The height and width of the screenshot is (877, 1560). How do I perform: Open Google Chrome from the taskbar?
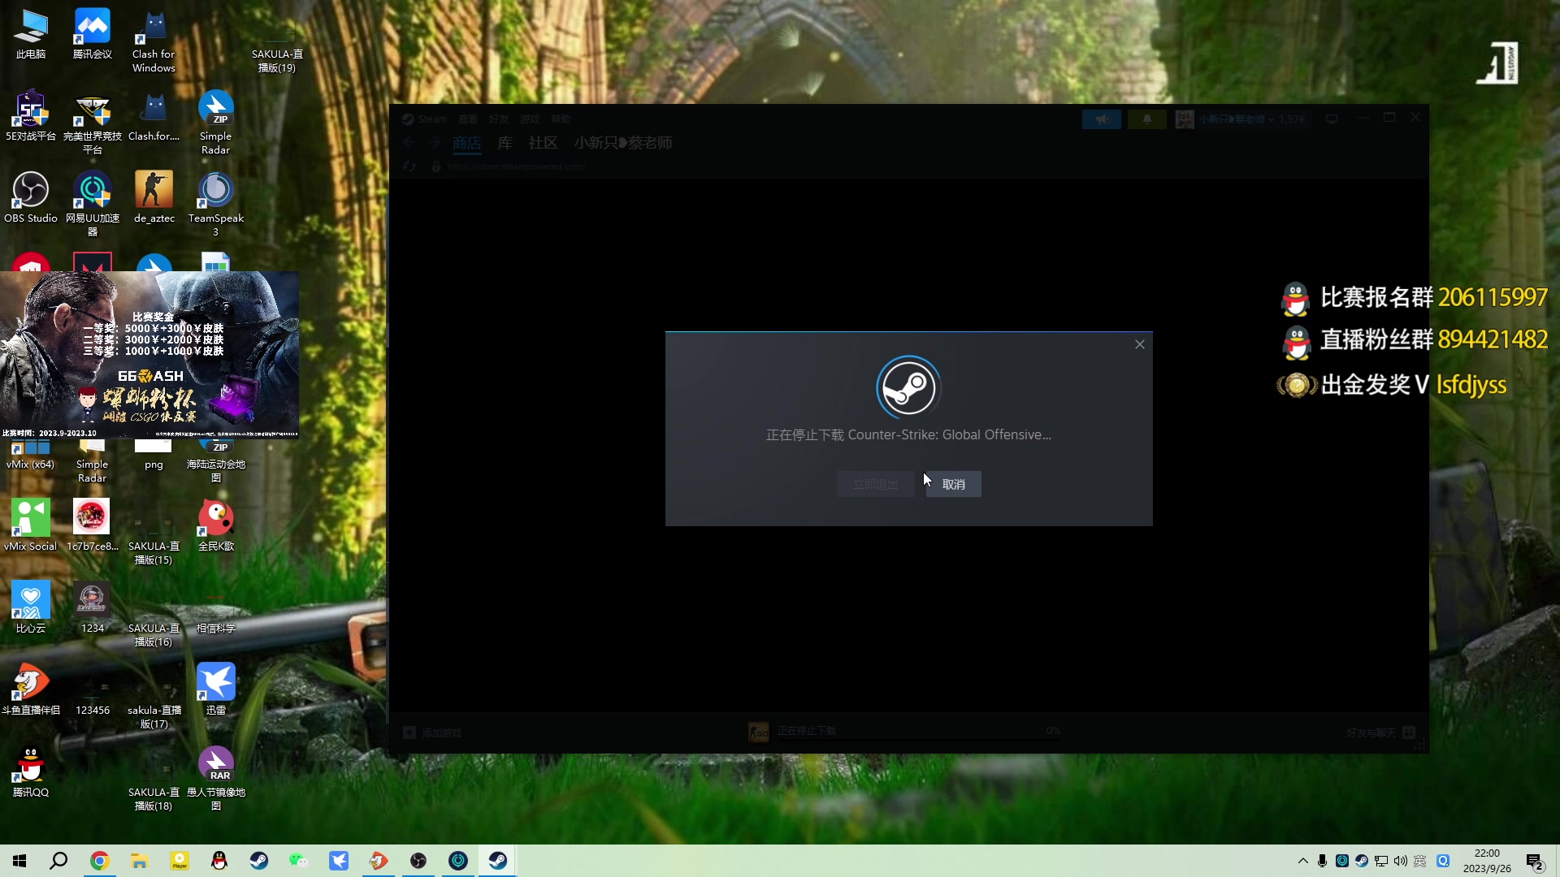coord(99,861)
